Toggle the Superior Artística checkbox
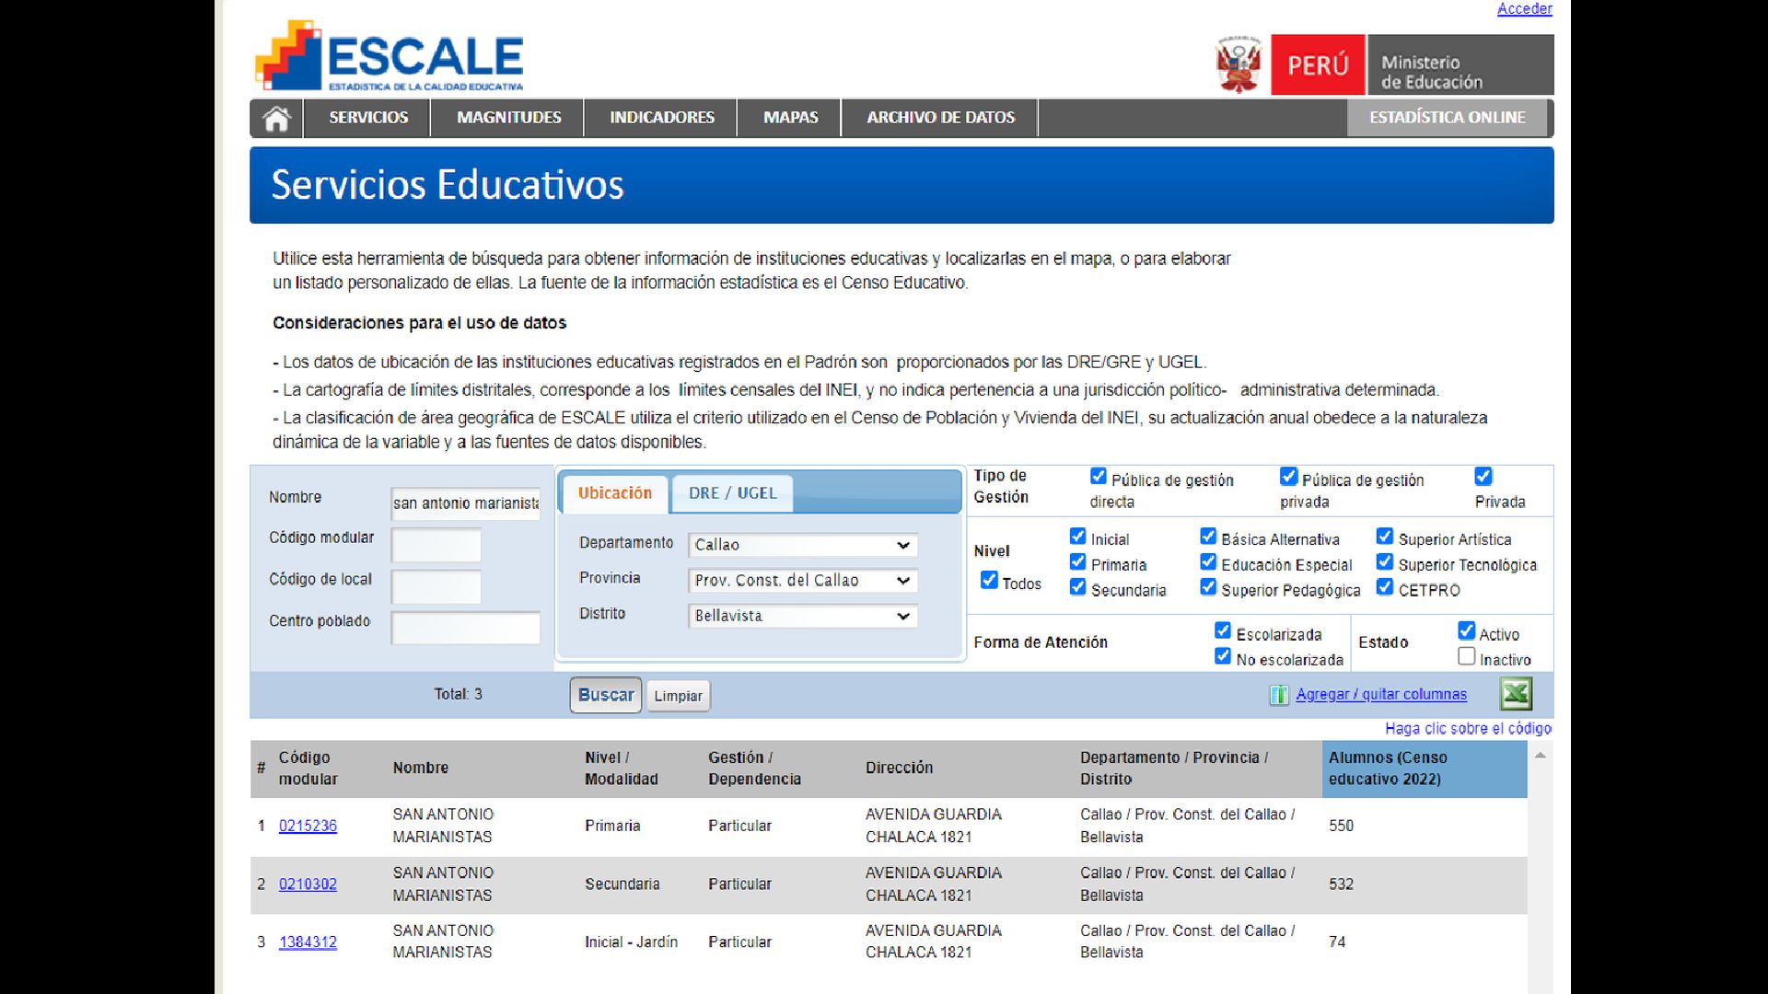The image size is (1768, 994). pyautogui.click(x=1384, y=537)
